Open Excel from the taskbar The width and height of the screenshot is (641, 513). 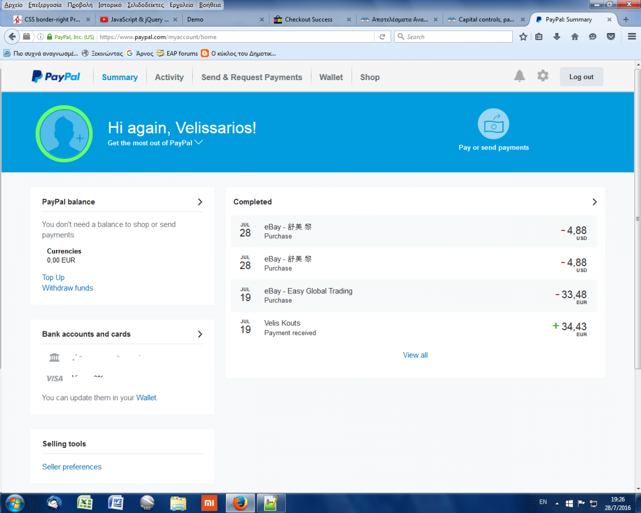(x=84, y=503)
